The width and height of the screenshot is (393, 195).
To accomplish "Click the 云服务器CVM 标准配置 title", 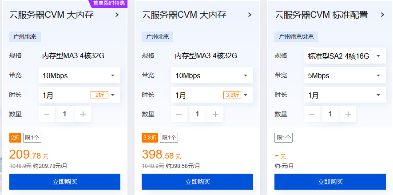I will (321, 15).
